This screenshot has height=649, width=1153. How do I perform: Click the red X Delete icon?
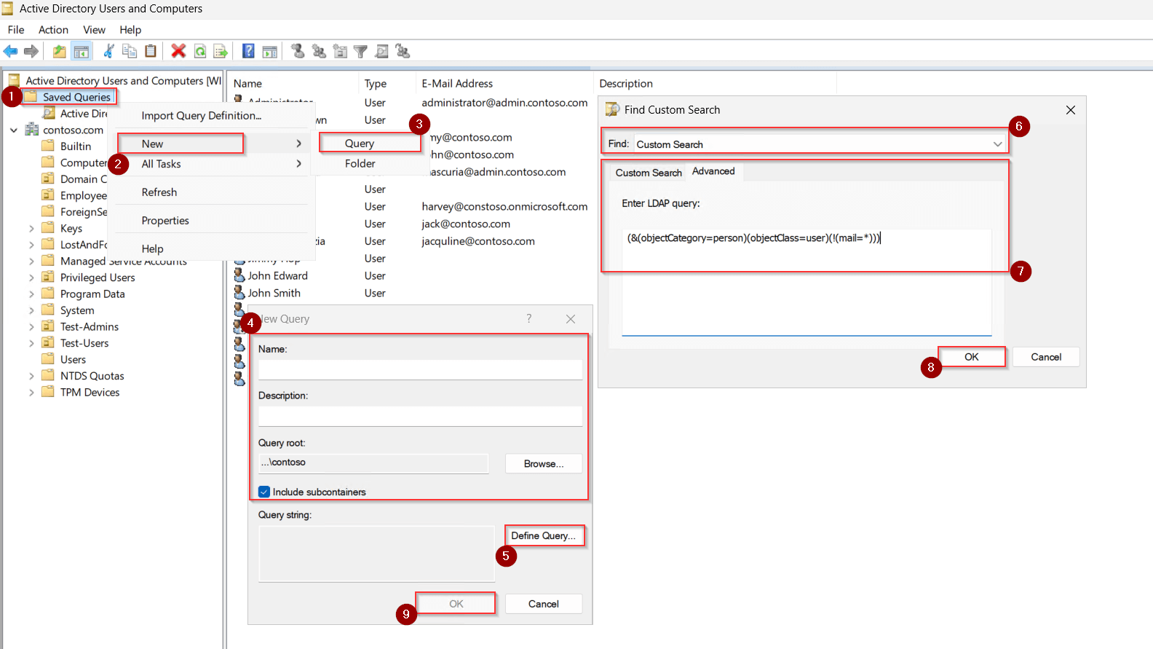click(x=178, y=51)
